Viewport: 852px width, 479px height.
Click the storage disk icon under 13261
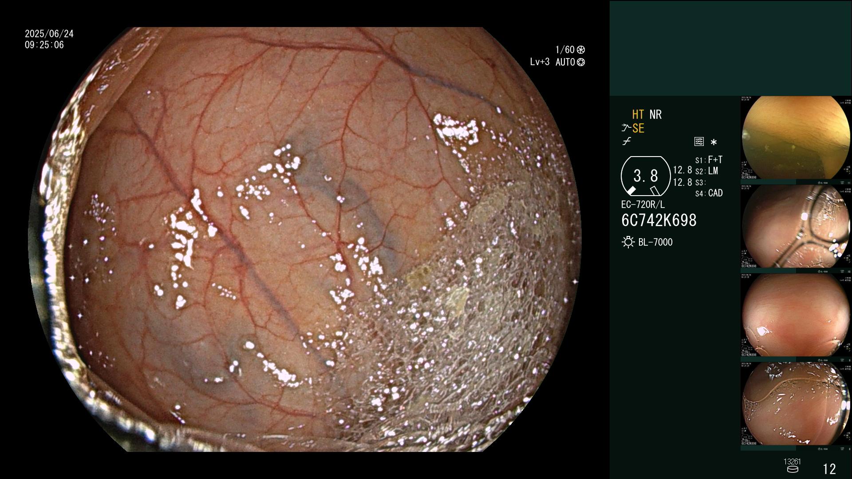(x=793, y=469)
